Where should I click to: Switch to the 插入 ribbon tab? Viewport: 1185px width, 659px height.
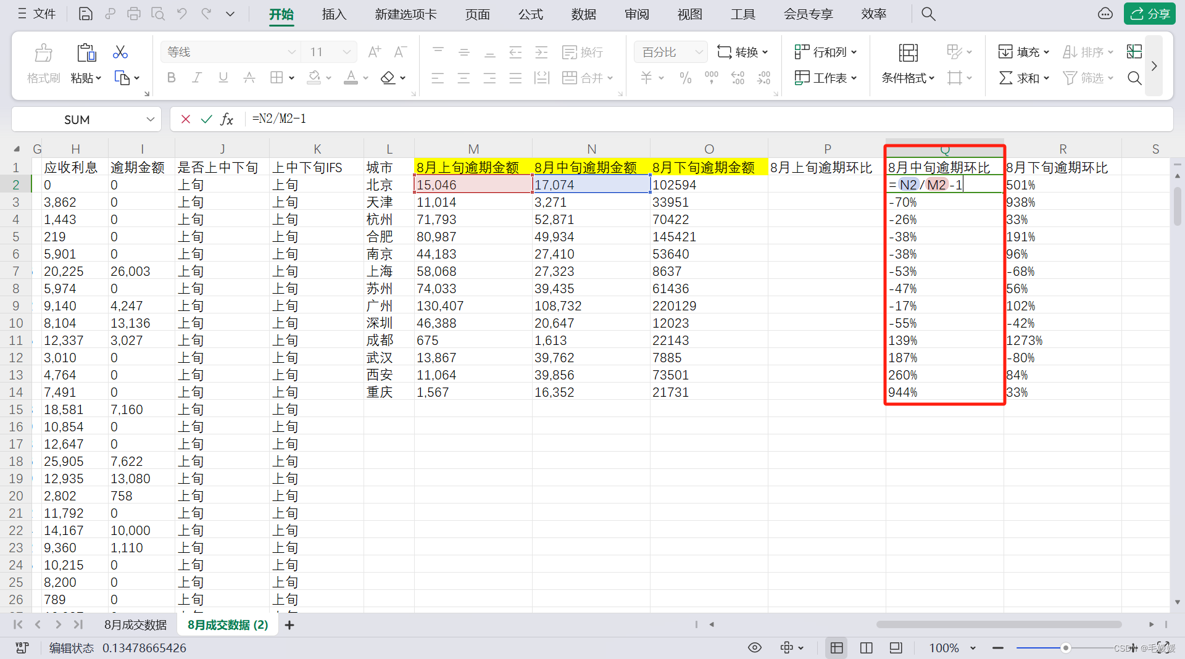tap(335, 14)
